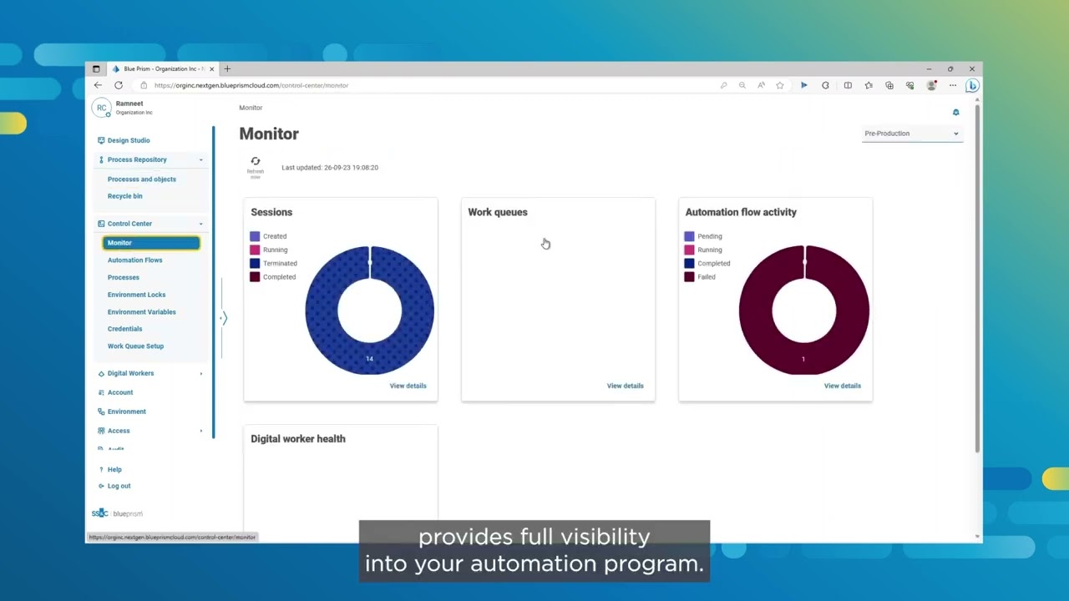The height and width of the screenshot is (601, 1069).
Task: Activate Read aloud icon in address bar
Action: [761, 85]
